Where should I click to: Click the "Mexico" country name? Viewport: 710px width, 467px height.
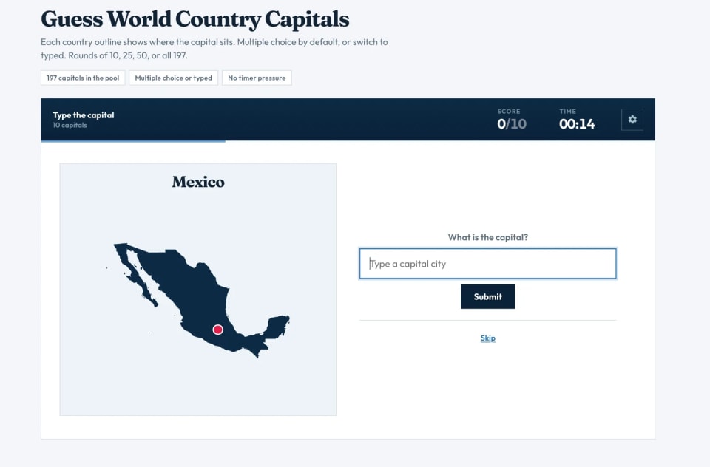pos(198,182)
